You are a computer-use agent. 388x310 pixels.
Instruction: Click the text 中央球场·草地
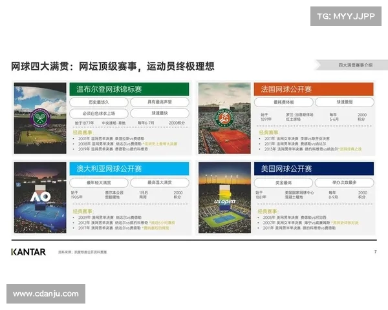pyautogui.click(x=114, y=123)
